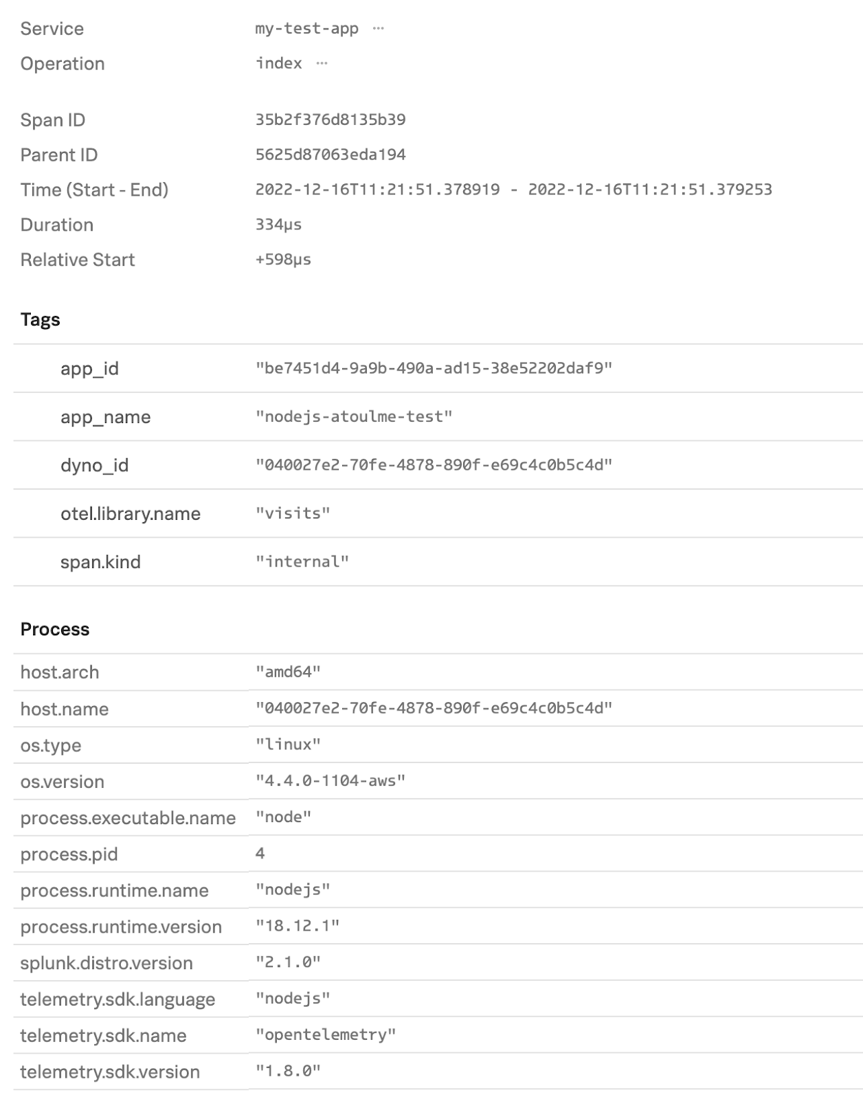Click the app_name tag value nodejs-atoulme-test
The width and height of the screenshot is (863, 1099).
click(x=354, y=417)
